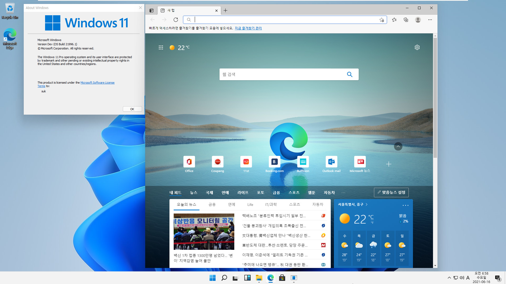Click OK in About Windows dialog

point(132,109)
